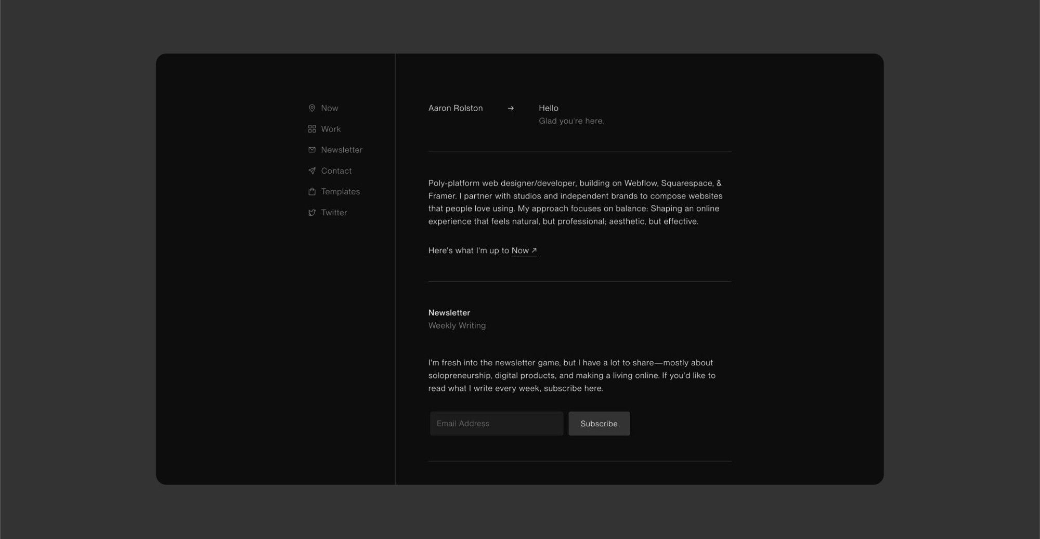Go to the Contact page
This screenshot has height=539, width=1040.
coord(336,170)
